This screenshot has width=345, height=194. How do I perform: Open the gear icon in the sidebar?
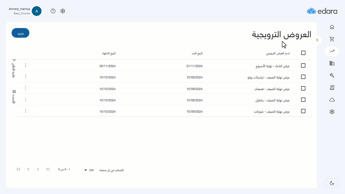pyautogui.click(x=332, y=112)
